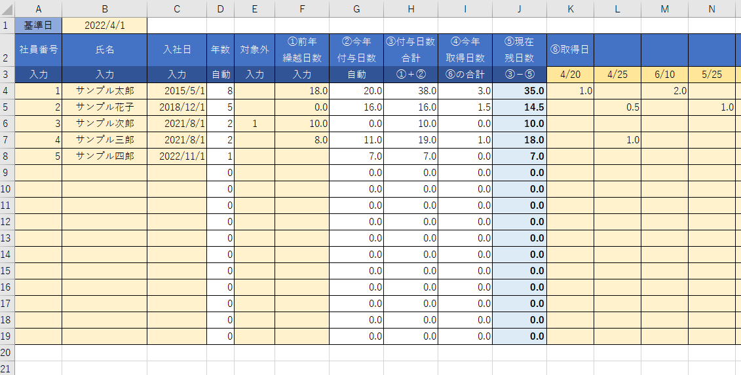This screenshot has height=375, width=741.
Task: Click the row 20 header
Action: click(7, 353)
